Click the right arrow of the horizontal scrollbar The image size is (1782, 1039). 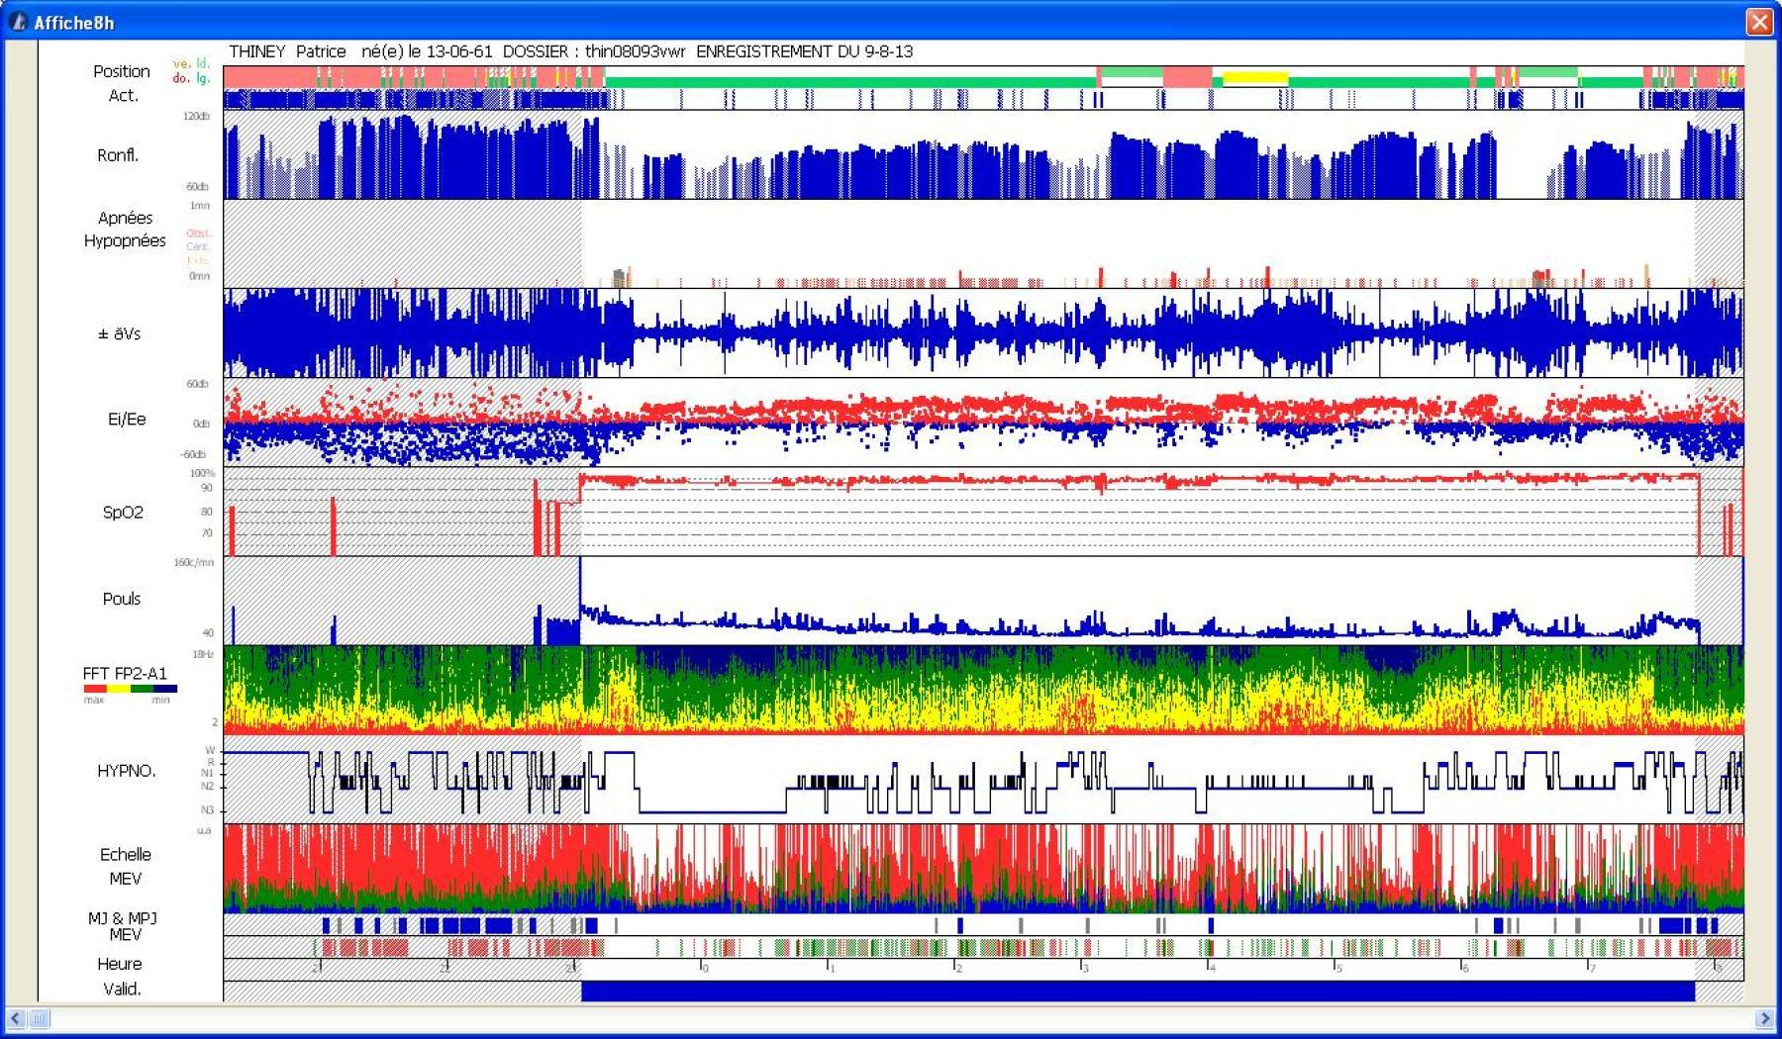1765,1017
